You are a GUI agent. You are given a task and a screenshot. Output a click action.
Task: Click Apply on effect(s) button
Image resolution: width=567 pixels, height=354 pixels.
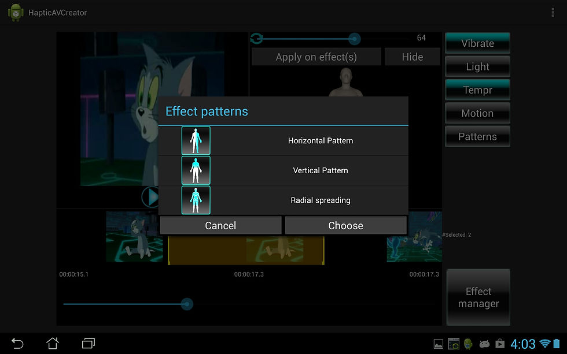pos(316,57)
